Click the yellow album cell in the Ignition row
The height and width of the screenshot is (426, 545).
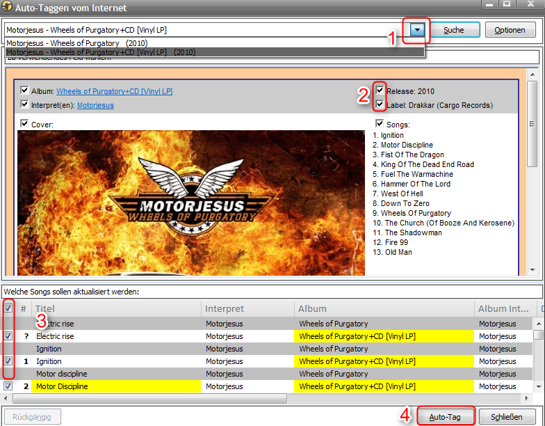(384, 361)
